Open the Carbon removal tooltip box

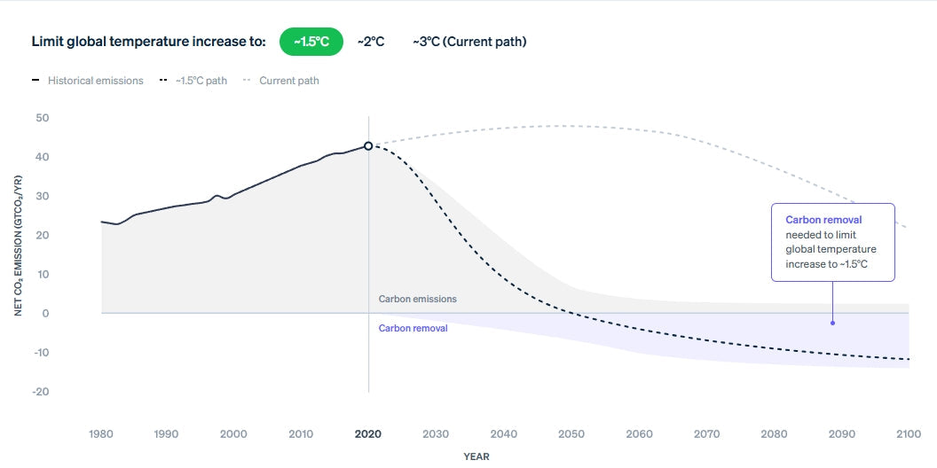click(x=833, y=242)
